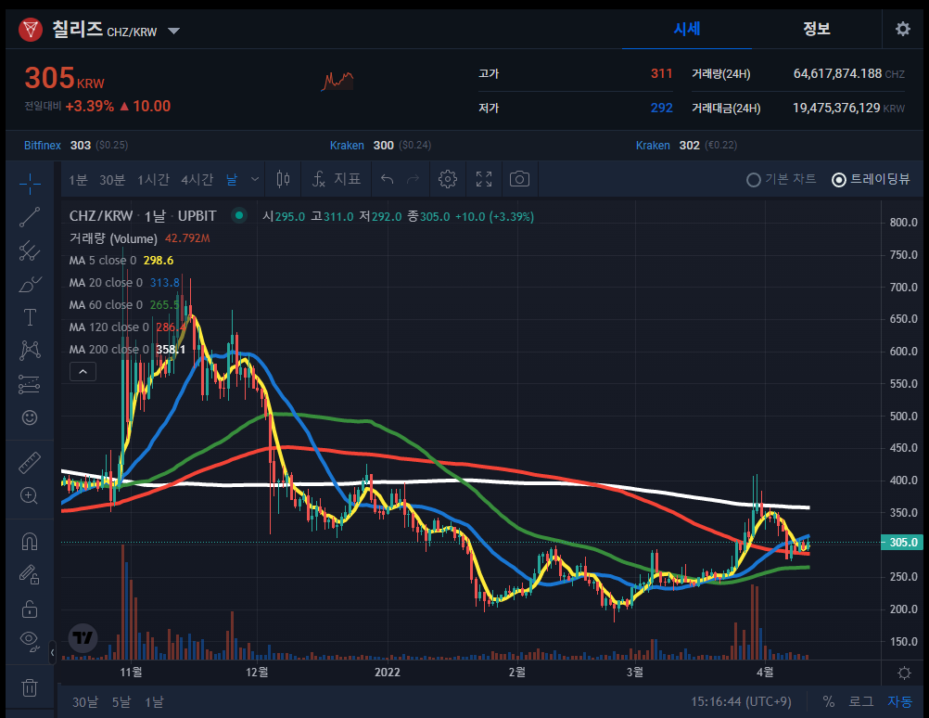929x718 pixels.
Task: Open the interval dropdown next to 날
Action: coord(255,179)
